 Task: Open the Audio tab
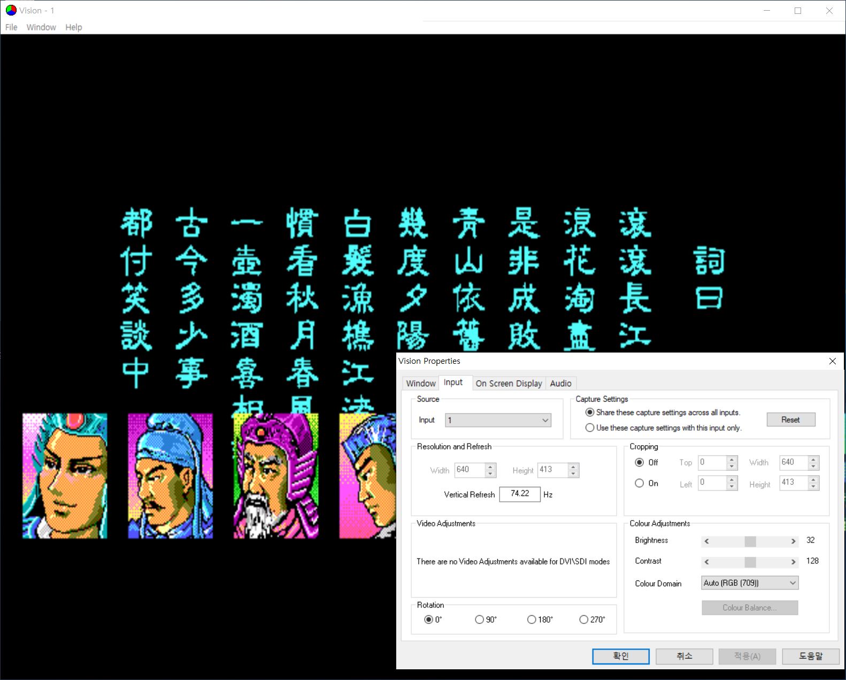(560, 383)
